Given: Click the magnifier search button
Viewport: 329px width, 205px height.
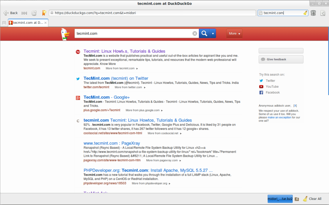Looking at the screenshot, I should pyautogui.click(x=204, y=33).
